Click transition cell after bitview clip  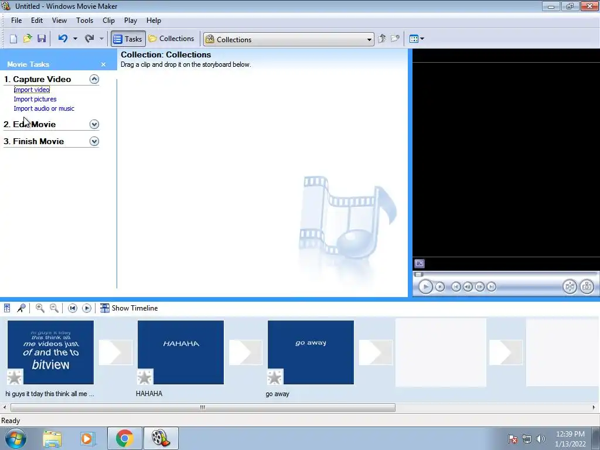(x=115, y=352)
